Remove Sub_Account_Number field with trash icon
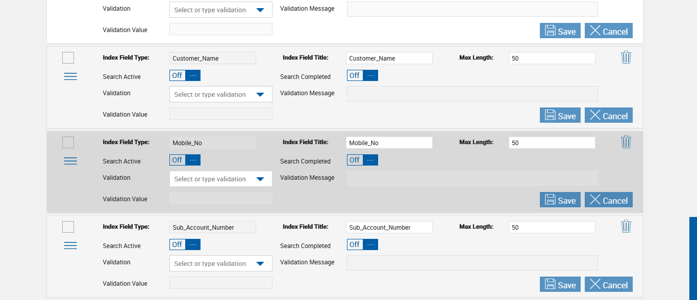Image resolution: width=697 pixels, height=300 pixels. click(x=626, y=227)
